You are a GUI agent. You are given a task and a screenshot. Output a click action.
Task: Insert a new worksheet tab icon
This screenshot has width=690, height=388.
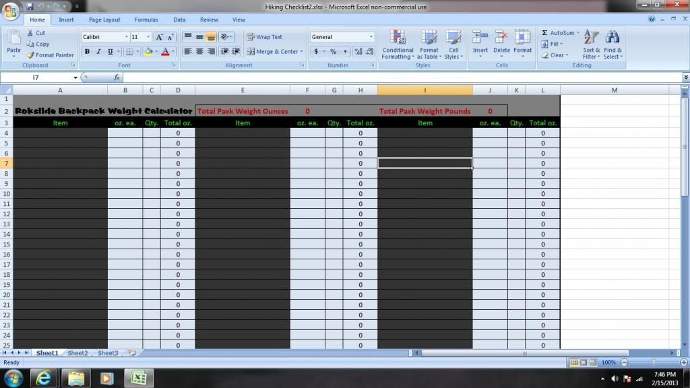pos(131,353)
